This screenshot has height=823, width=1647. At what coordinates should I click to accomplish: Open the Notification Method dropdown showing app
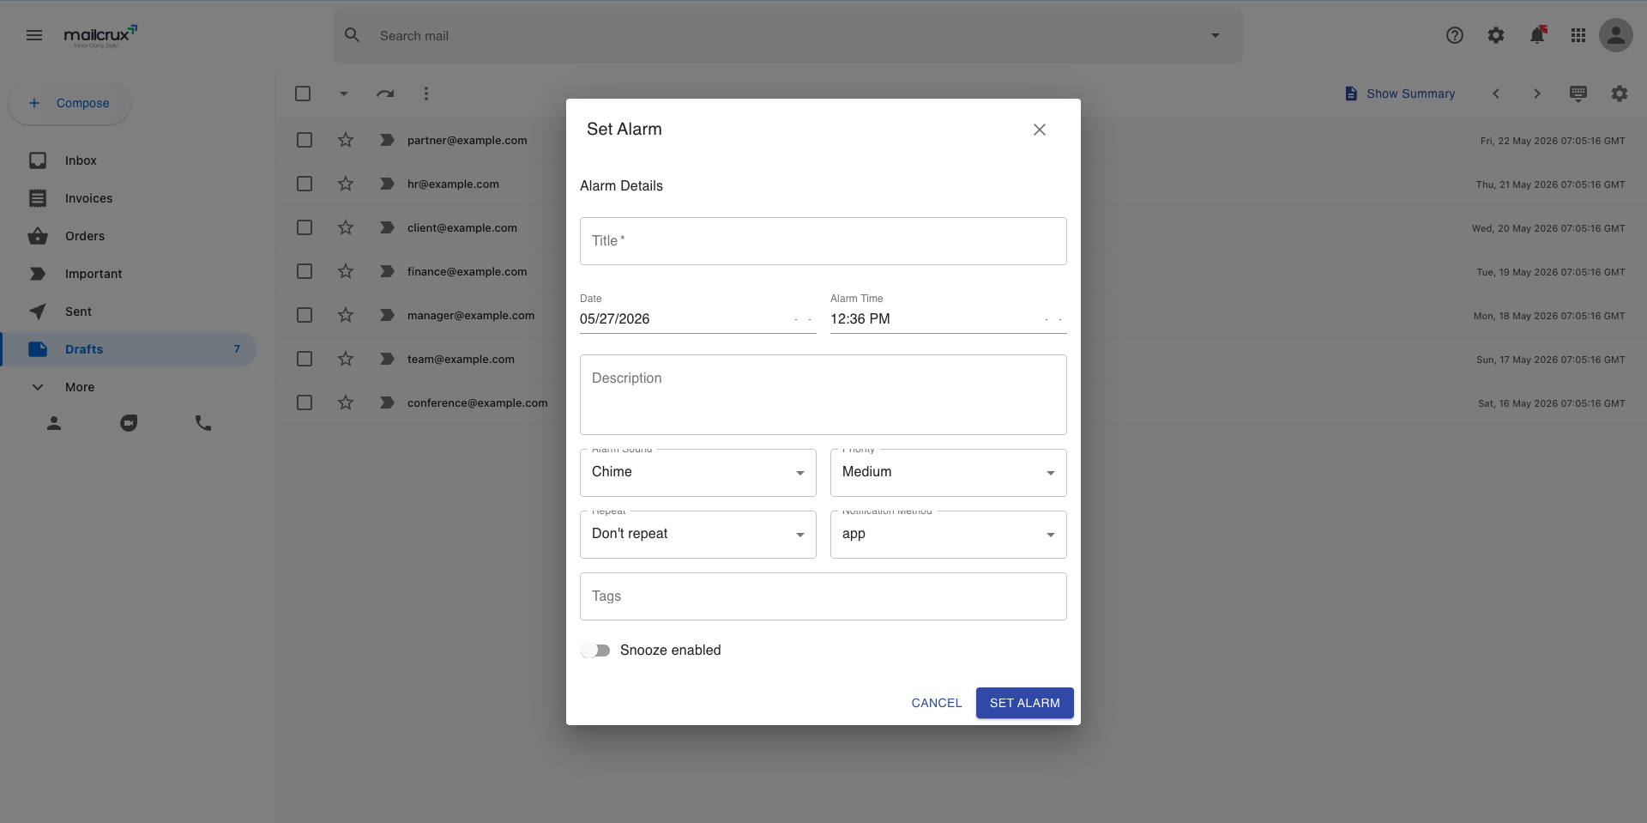point(949,535)
